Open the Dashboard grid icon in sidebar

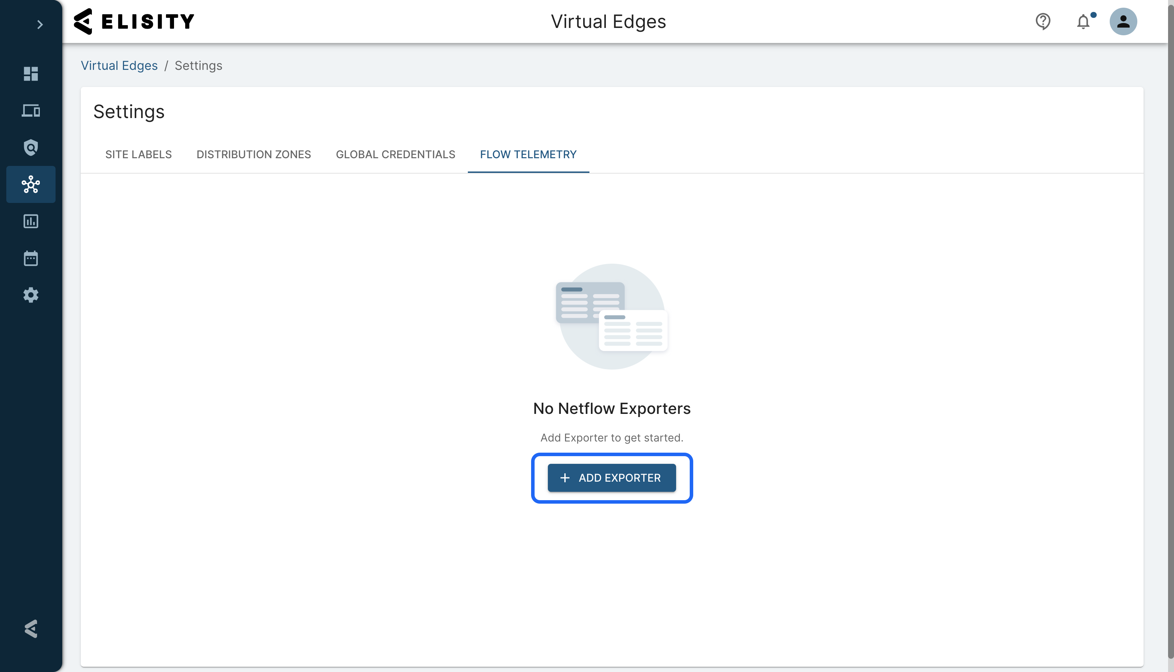tap(31, 74)
